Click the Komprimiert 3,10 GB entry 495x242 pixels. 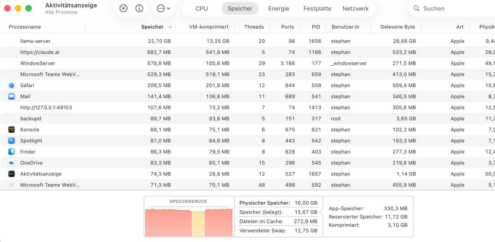click(x=368, y=225)
